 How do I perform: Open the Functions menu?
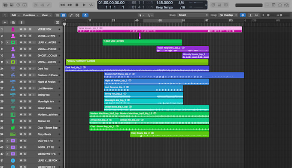[x=31, y=15]
